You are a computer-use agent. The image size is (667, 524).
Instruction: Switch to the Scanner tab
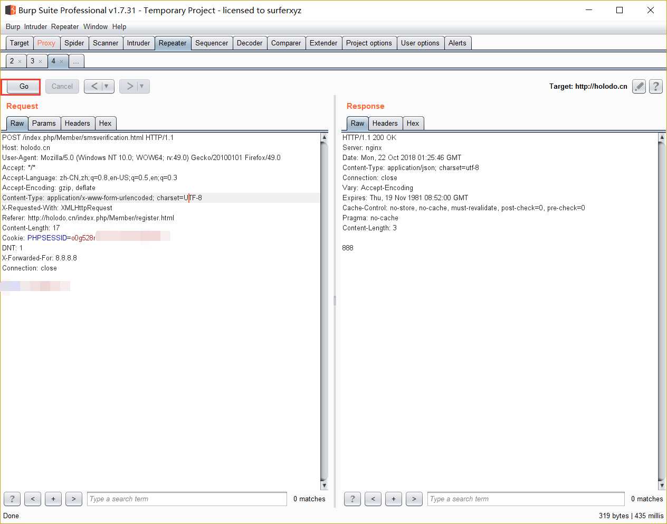click(x=106, y=43)
